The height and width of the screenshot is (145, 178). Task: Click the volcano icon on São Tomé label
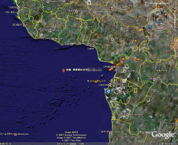(x=96, y=81)
